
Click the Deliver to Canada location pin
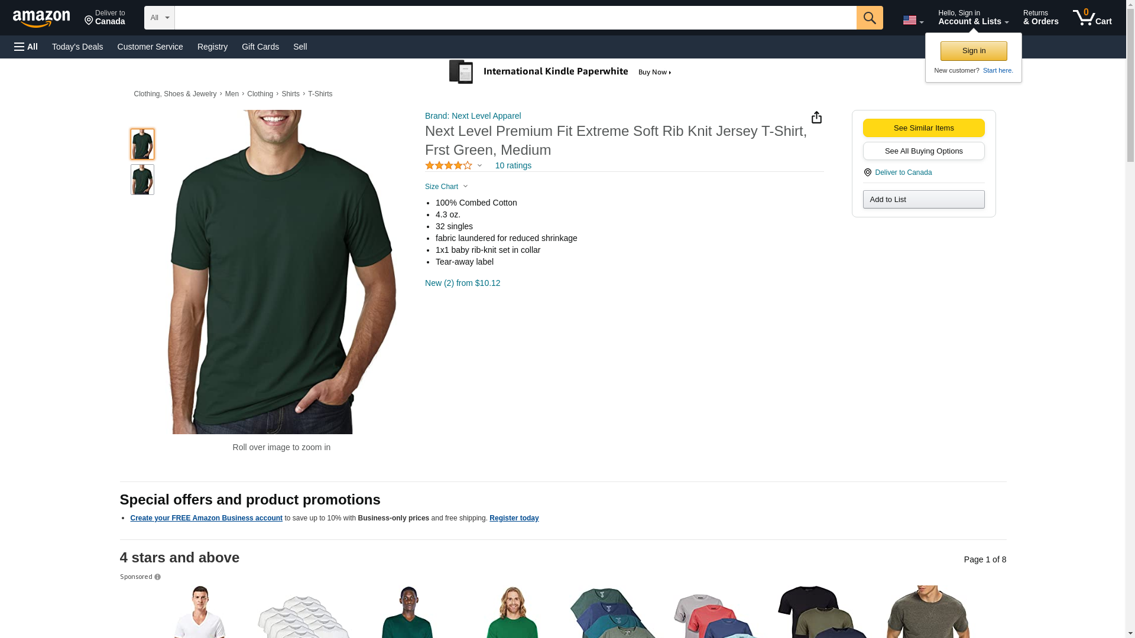click(x=867, y=172)
